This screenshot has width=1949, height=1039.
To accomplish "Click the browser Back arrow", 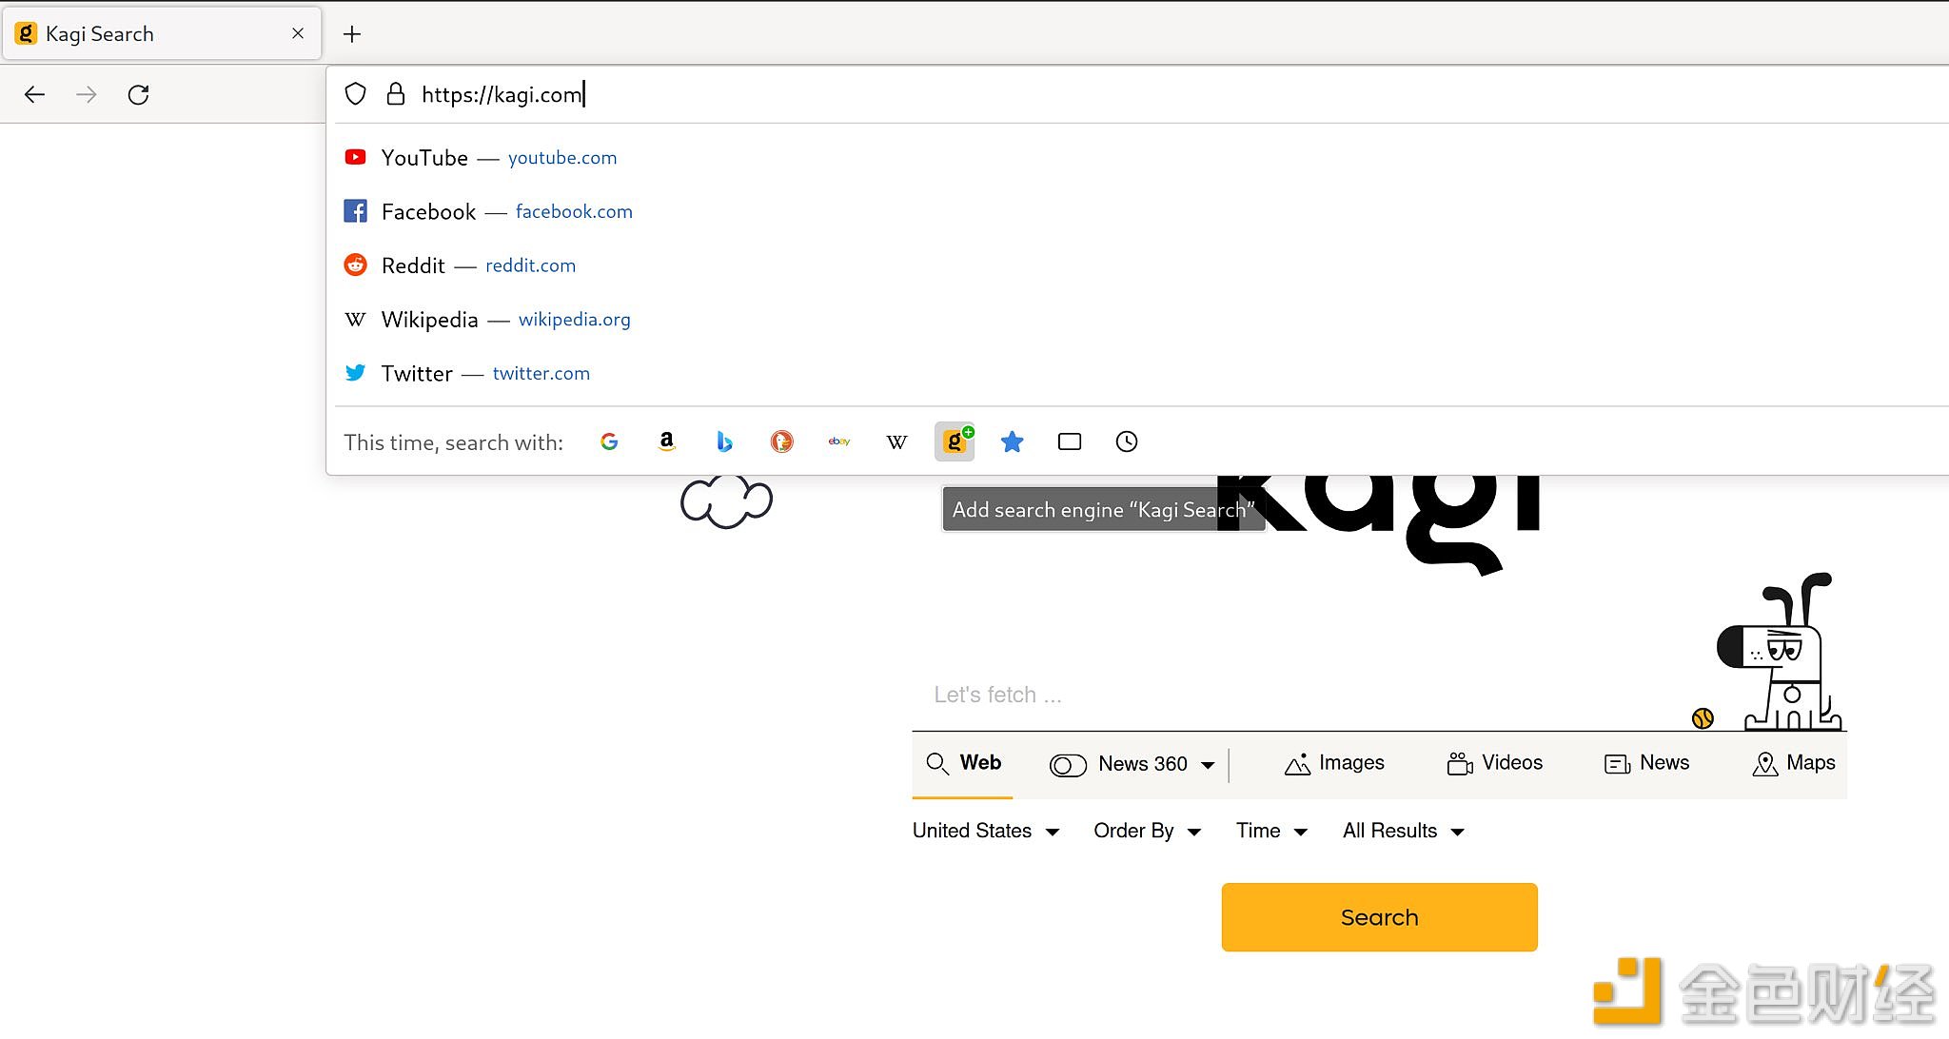I will pyautogui.click(x=35, y=94).
